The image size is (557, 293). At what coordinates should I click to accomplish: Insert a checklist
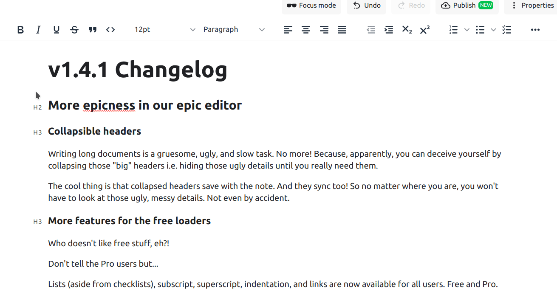click(x=506, y=30)
